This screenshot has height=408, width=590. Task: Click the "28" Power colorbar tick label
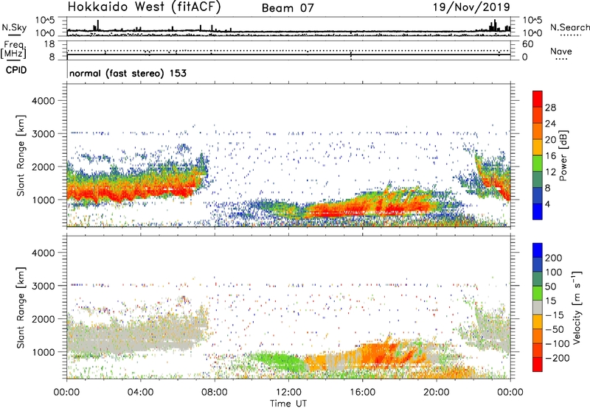coord(550,108)
